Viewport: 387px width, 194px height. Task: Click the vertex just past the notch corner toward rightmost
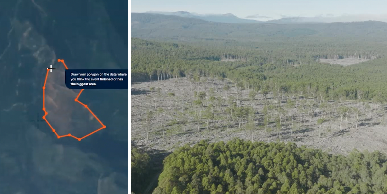point(86,106)
